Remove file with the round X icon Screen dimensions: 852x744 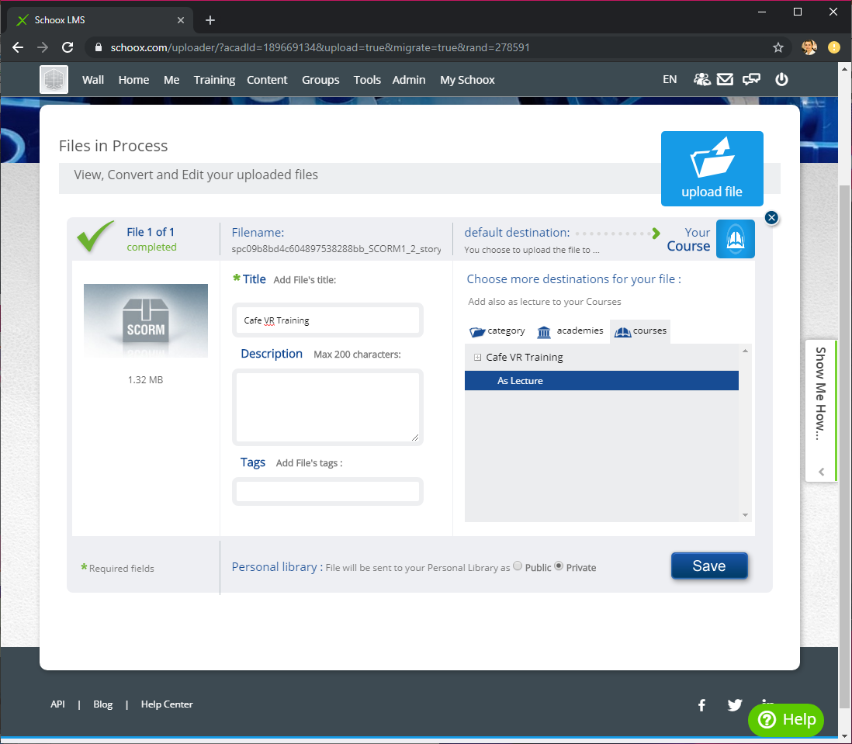[771, 218]
